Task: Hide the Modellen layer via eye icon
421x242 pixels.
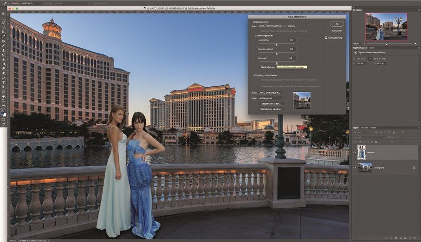Action: 354,153
